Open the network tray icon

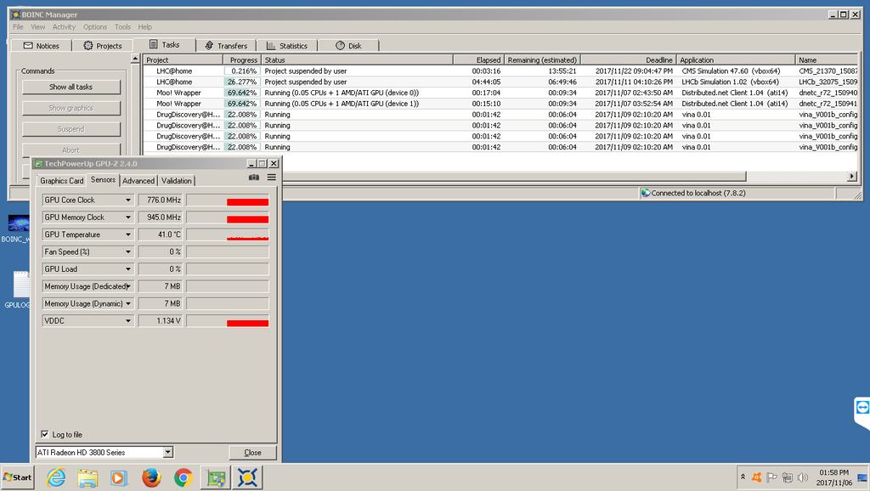[788, 477]
